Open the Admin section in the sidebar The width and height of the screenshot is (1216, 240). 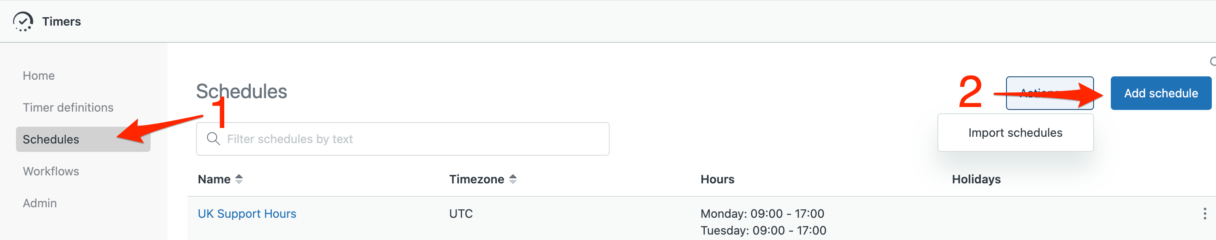[40, 203]
